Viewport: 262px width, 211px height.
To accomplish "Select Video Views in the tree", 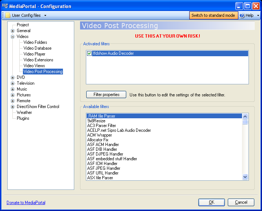I will [x=34, y=66].
